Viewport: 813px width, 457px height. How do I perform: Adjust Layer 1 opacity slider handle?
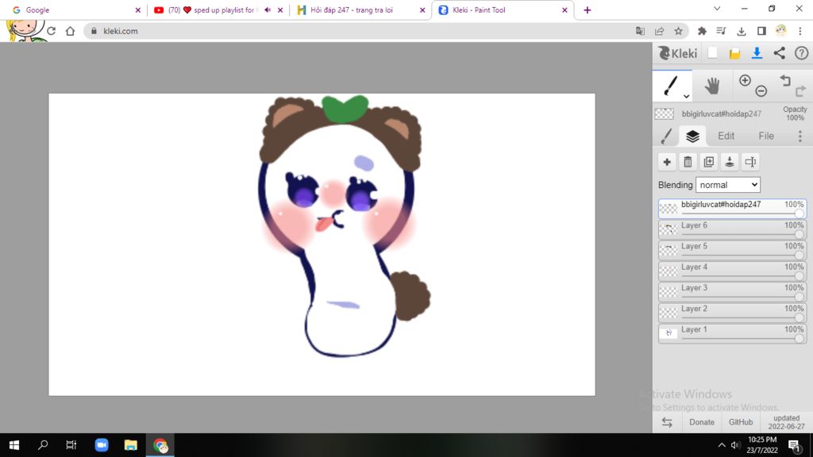click(800, 338)
